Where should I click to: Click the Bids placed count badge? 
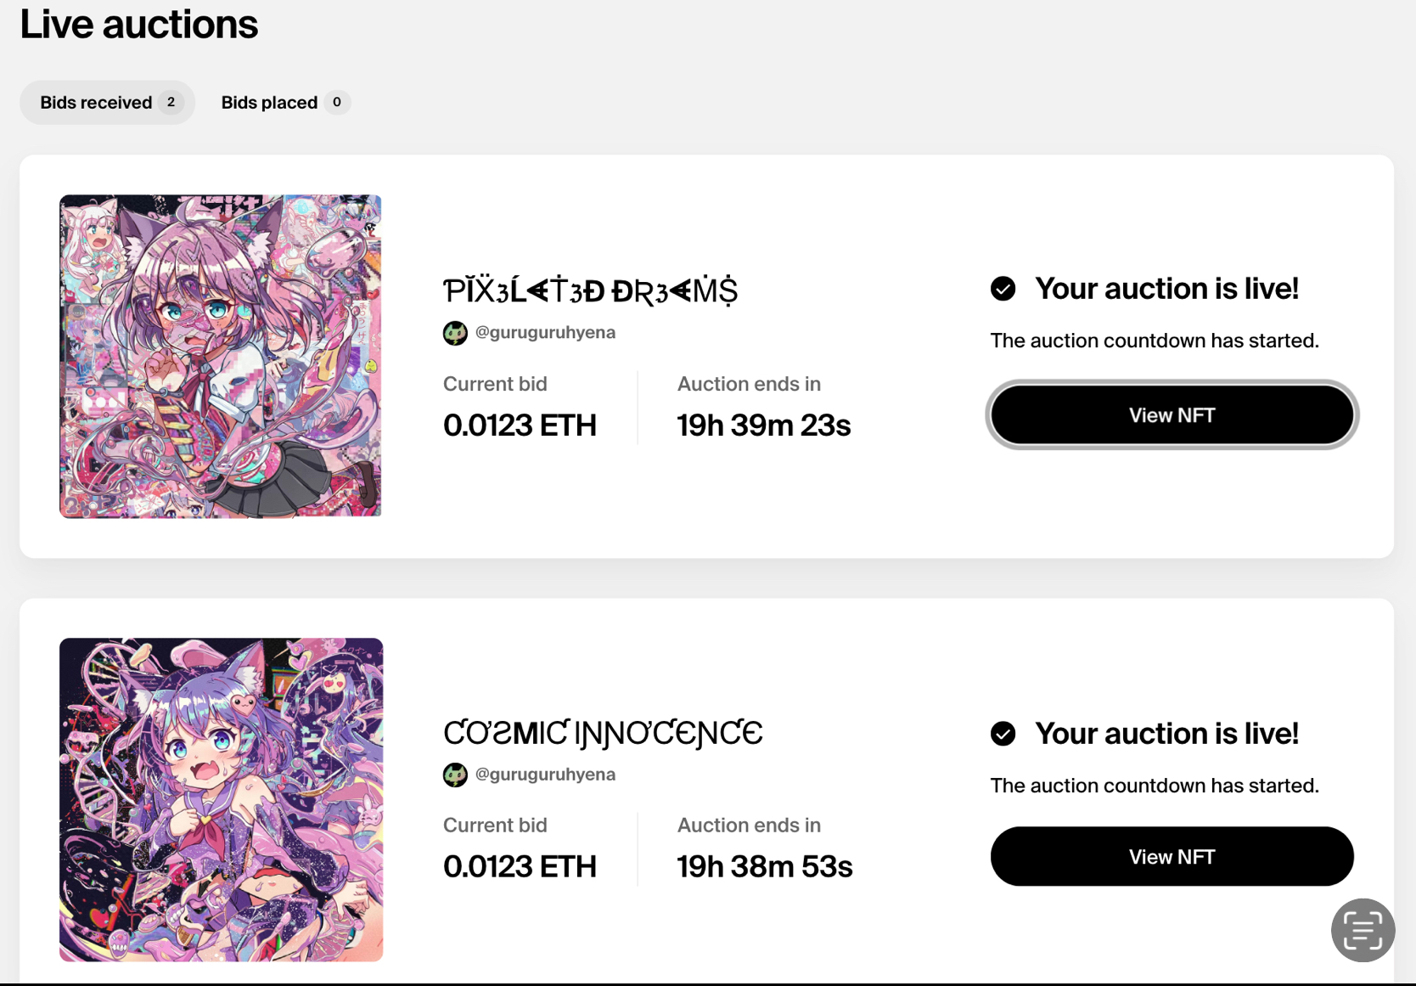tap(337, 102)
